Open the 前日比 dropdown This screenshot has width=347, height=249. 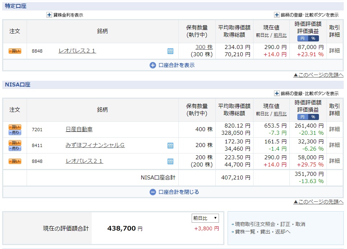tap(205, 218)
